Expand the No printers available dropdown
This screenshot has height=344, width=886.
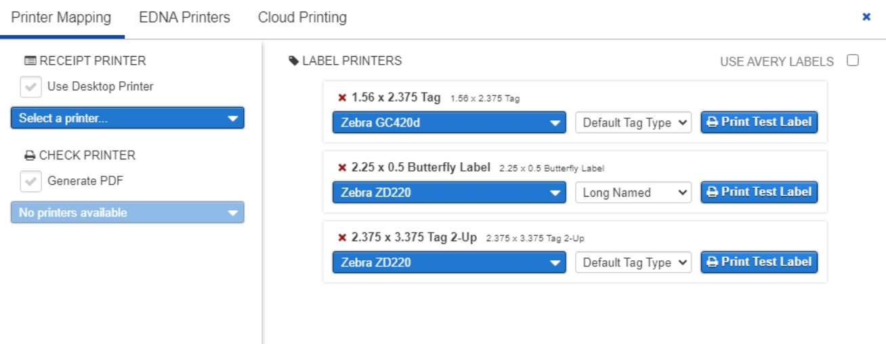coord(127,212)
